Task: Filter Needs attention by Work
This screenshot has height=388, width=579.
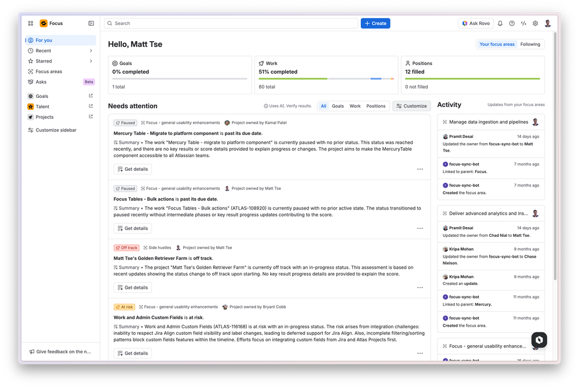Action: (355, 106)
